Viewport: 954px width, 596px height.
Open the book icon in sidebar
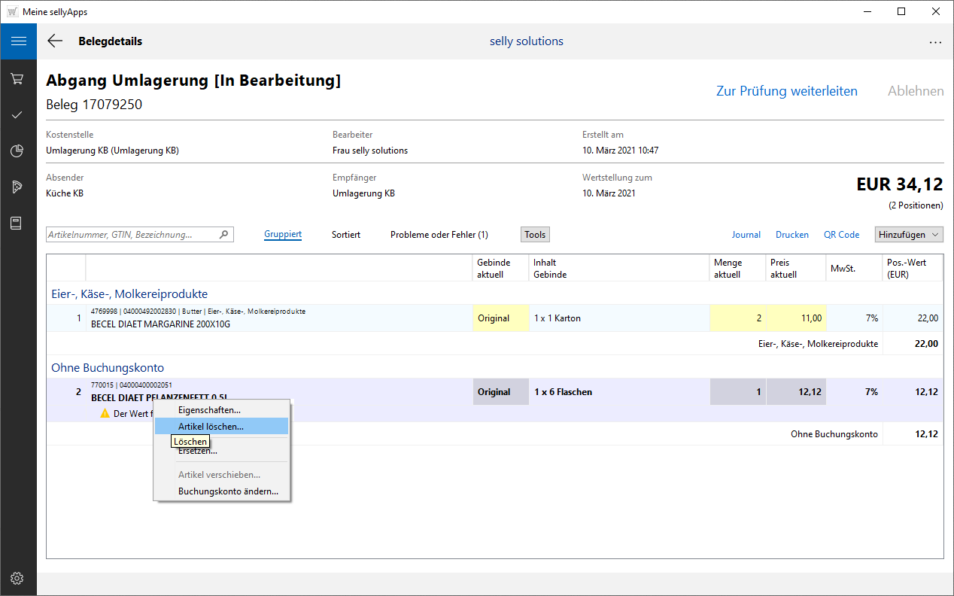[17, 223]
